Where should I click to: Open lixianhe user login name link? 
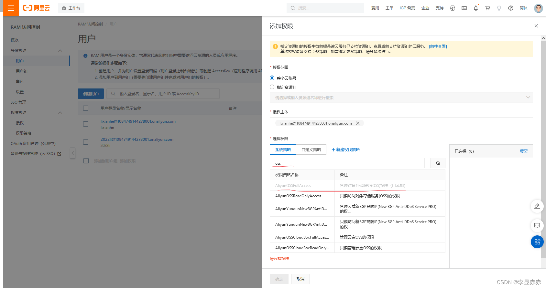tap(138, 121)
